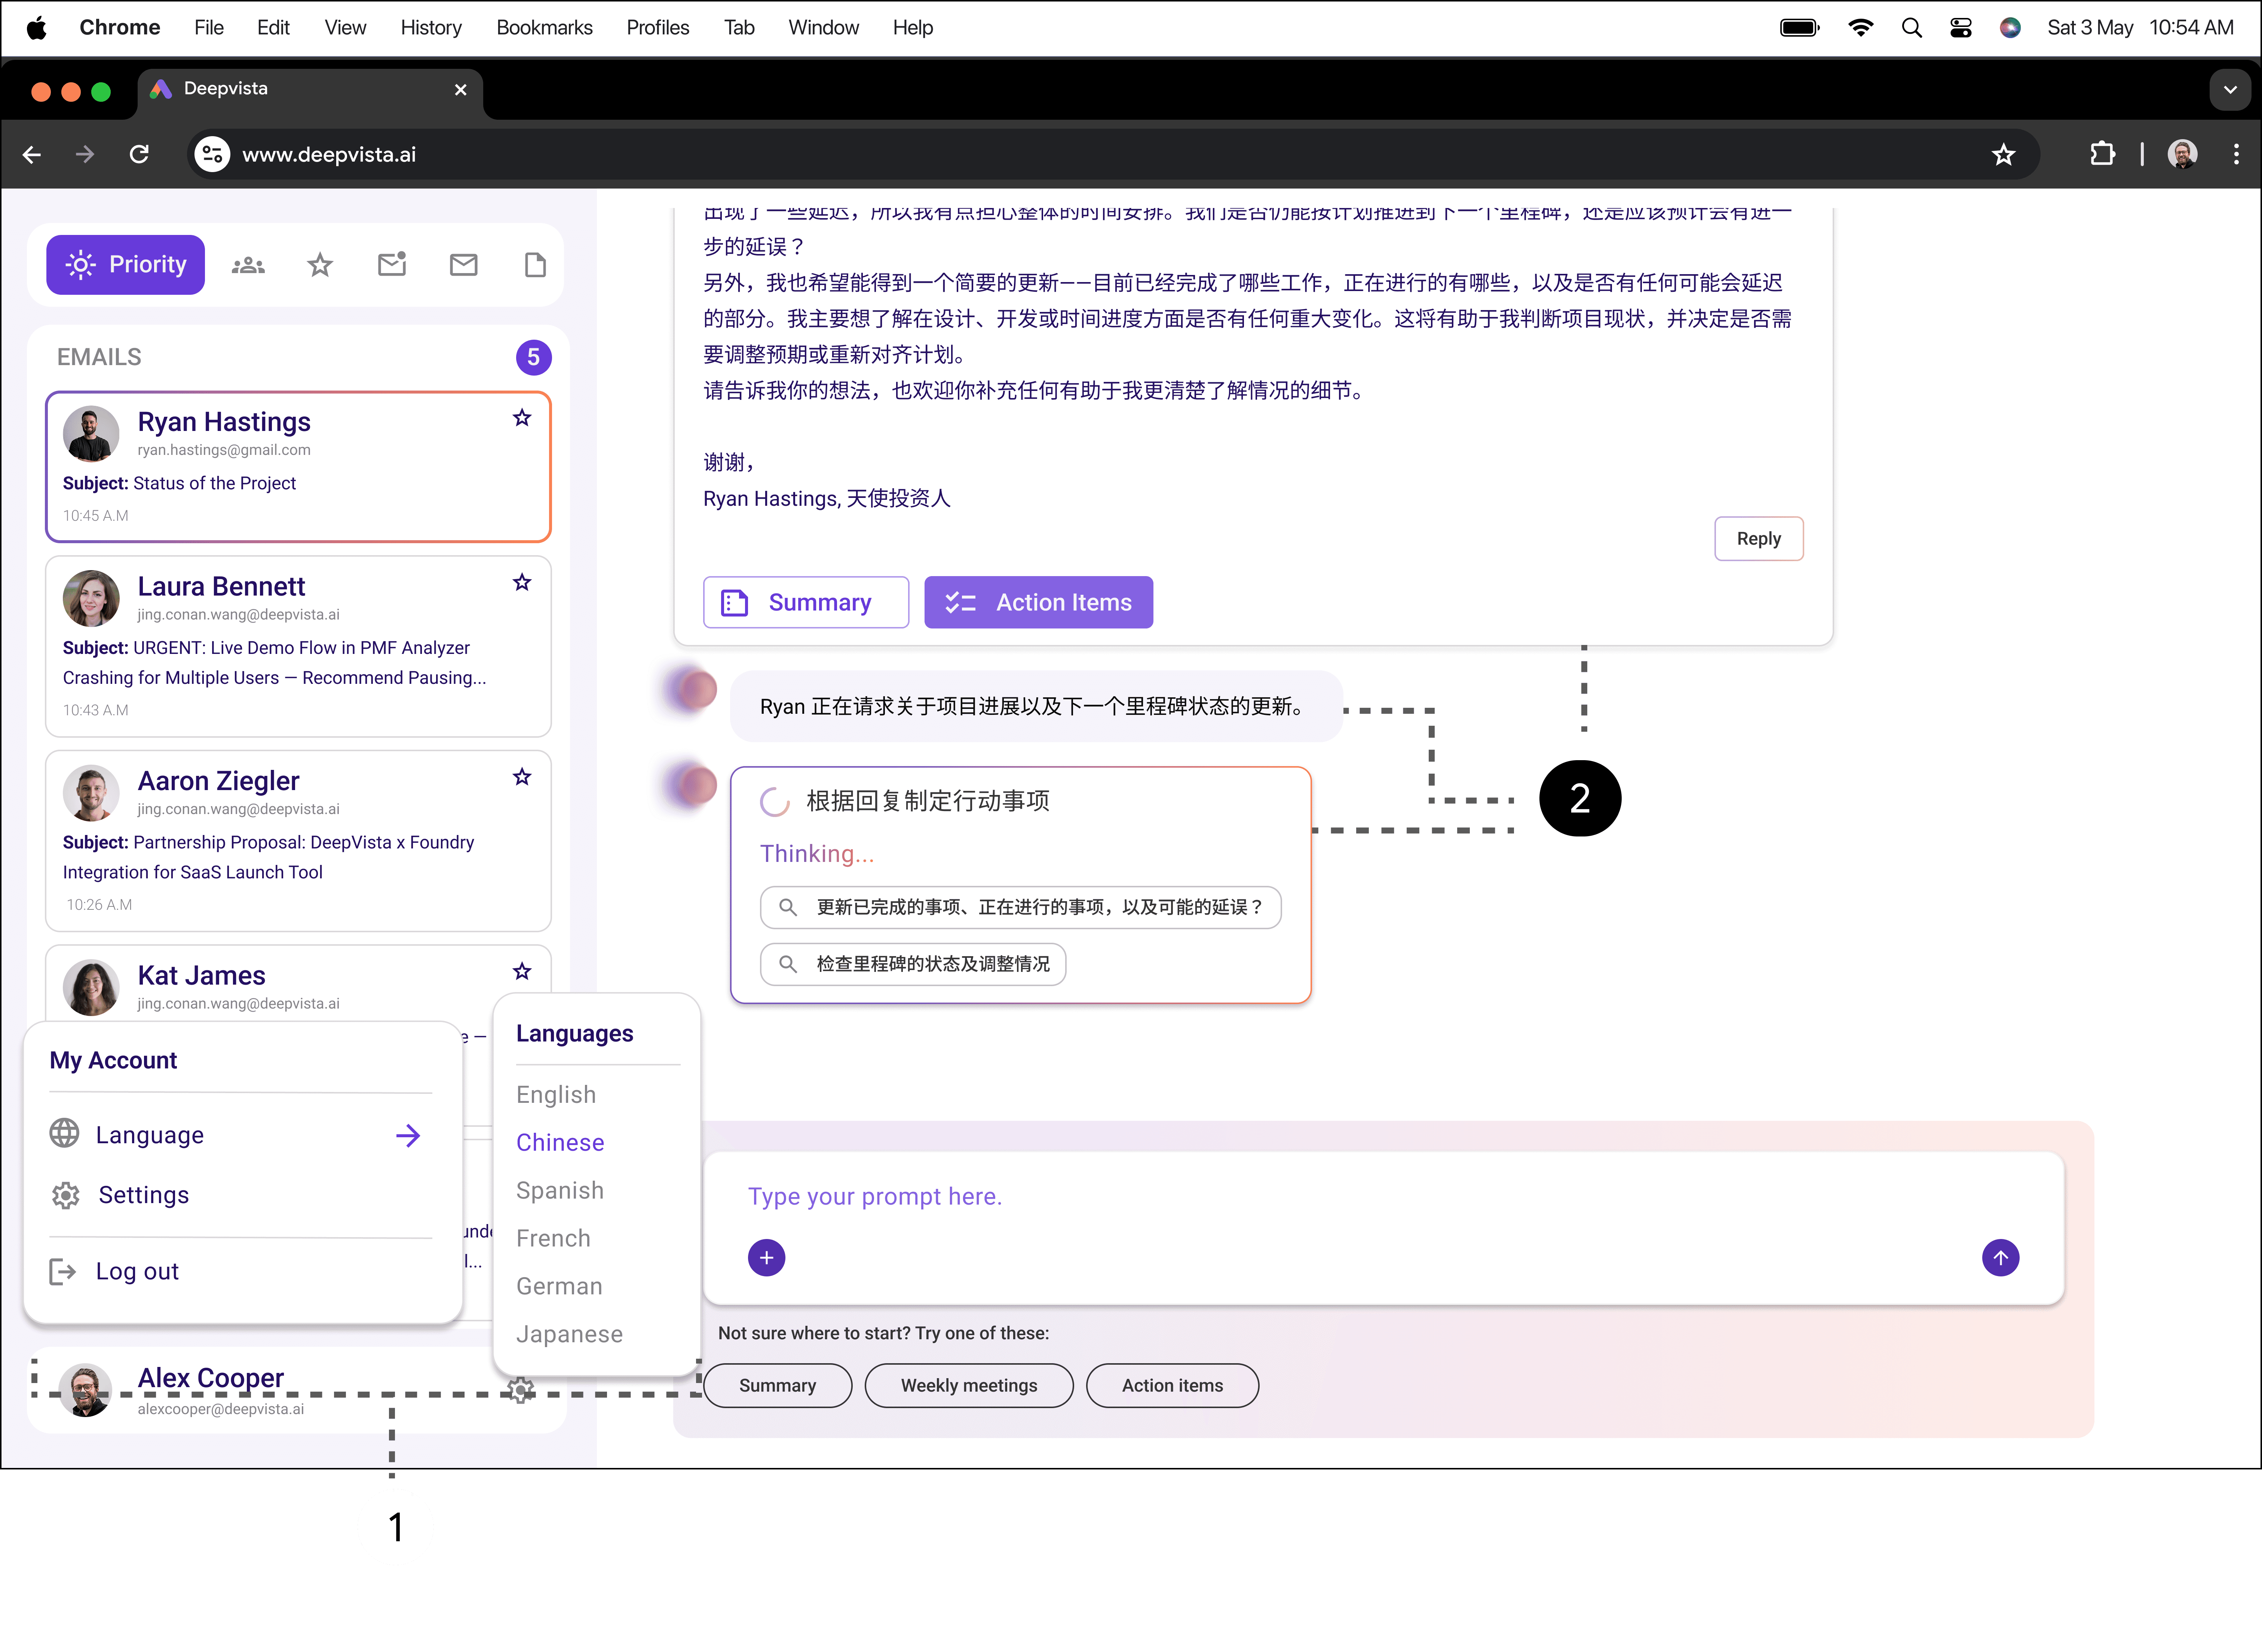Select the all mail envelope icon
Image resolution: width=2262 pixels, height=1652 pixels.
(464, 265)
